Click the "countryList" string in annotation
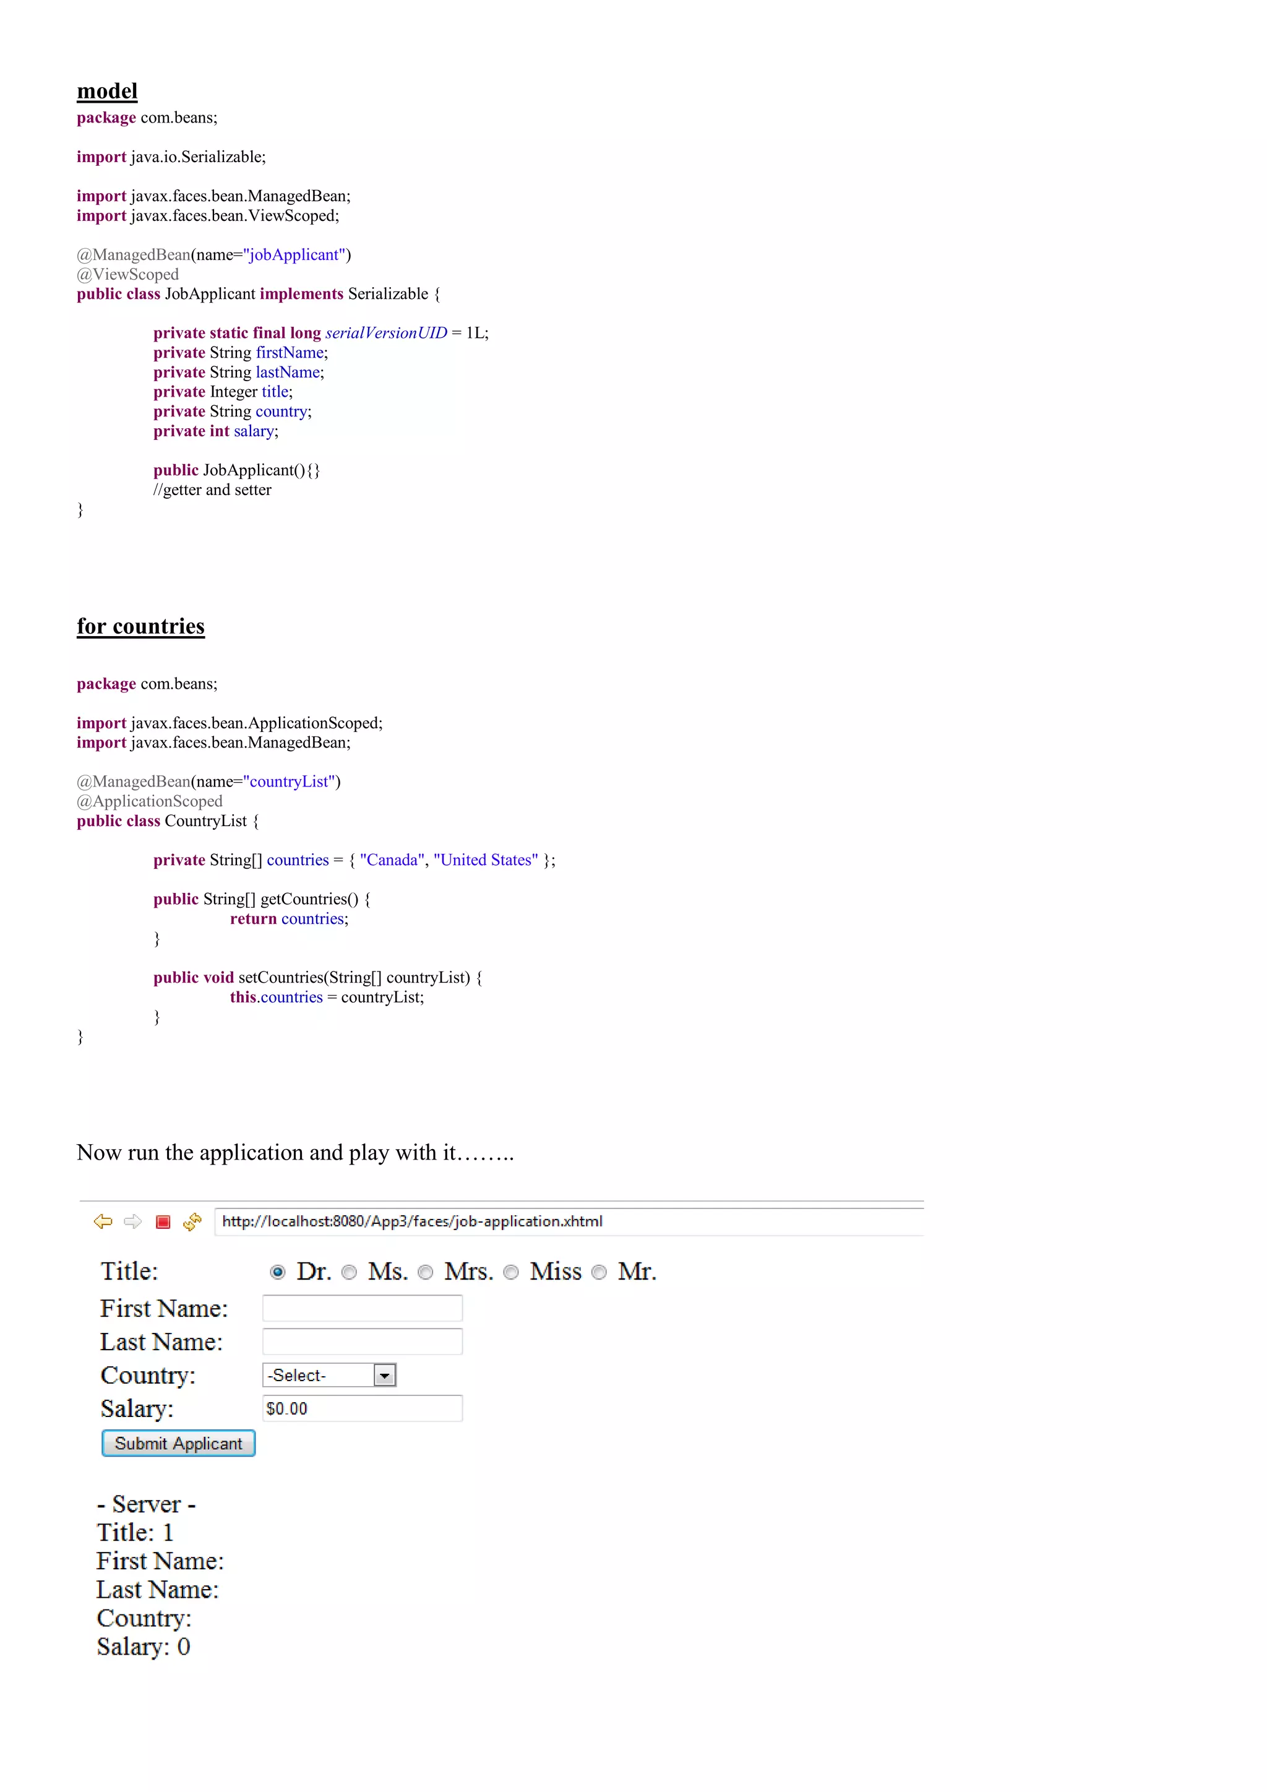Viewport: 1267px width, 1792px height. pyautogui.click(x=289, y=782)
